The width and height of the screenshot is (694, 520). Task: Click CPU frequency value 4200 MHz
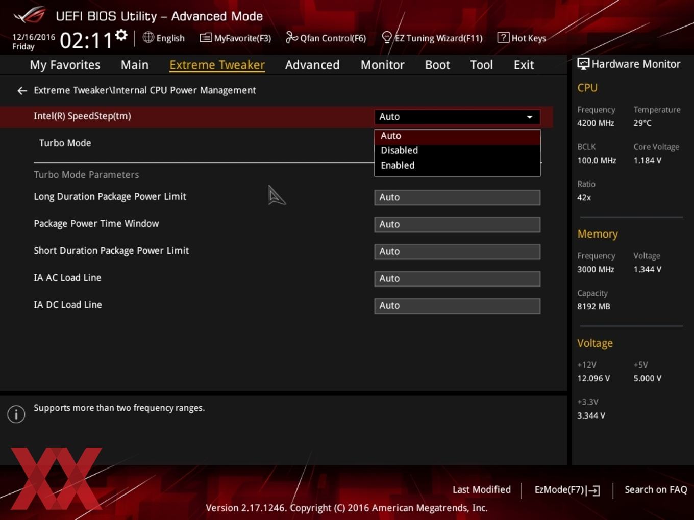596,123
